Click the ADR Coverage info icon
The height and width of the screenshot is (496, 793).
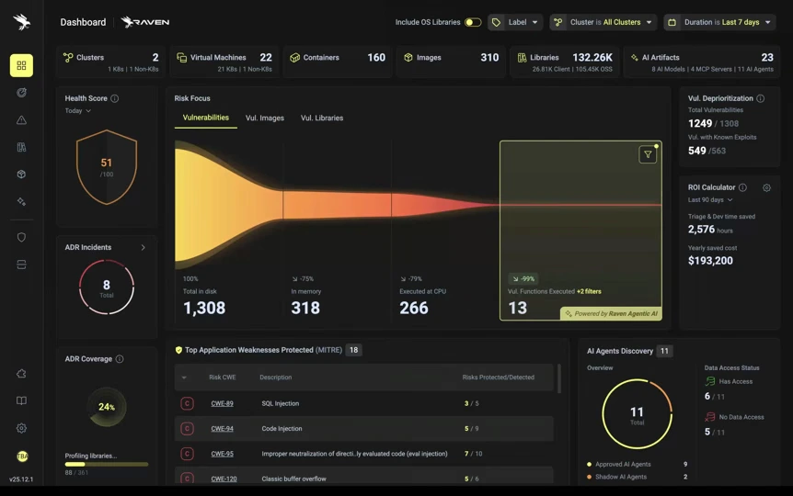[120, 359]
